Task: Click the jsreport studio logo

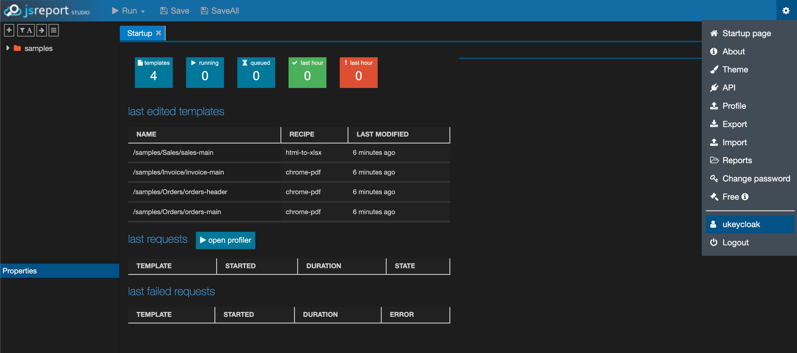Action: pyautogui.click(x=47, y=10)
